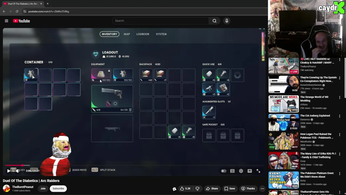Click the backpack item with +40 count
346x195 pixels.
click(x=146, y=75)
